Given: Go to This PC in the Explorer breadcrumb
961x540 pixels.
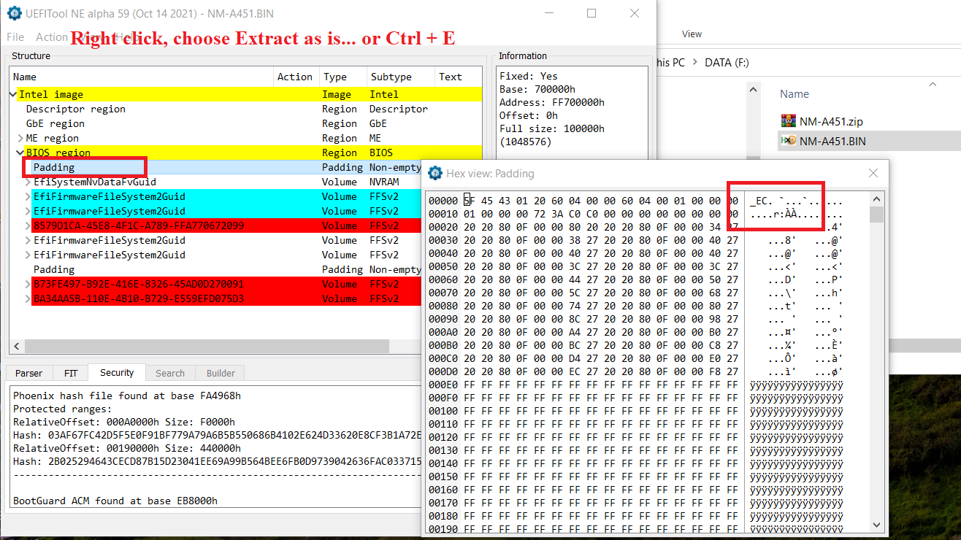Looking at the screenshot, I should tap(670, 63).
